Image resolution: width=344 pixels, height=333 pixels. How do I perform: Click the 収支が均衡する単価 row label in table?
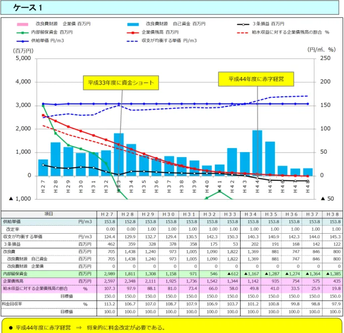coord(23,237)
